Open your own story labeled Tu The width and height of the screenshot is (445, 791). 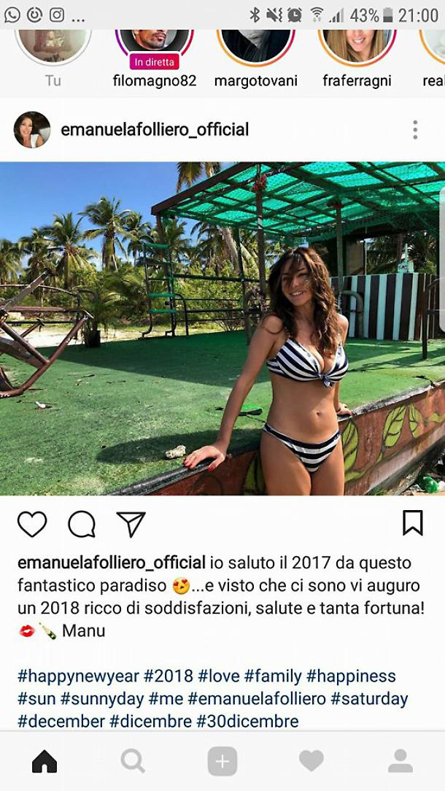tap(53, 47)
